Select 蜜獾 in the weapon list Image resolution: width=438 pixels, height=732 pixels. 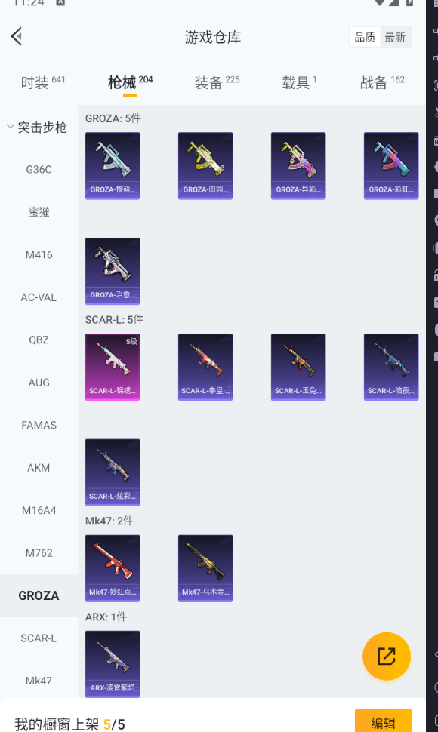pyautogui.click(x=39, y=212)
